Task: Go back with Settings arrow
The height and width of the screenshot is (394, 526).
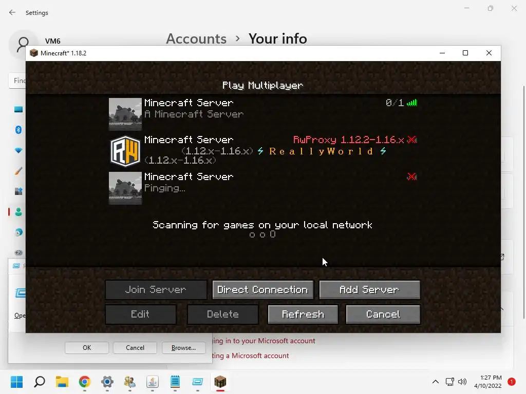Action: pos(12,12)
